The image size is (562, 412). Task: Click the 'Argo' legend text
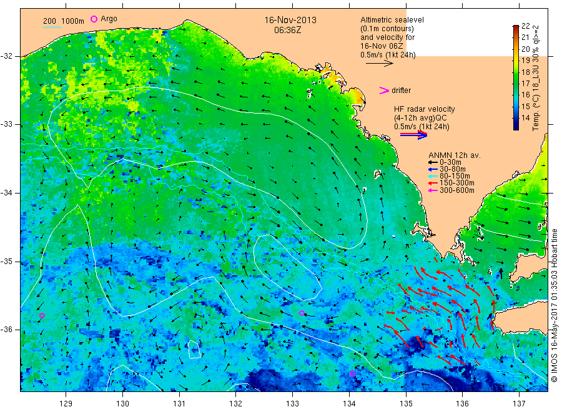109,19
